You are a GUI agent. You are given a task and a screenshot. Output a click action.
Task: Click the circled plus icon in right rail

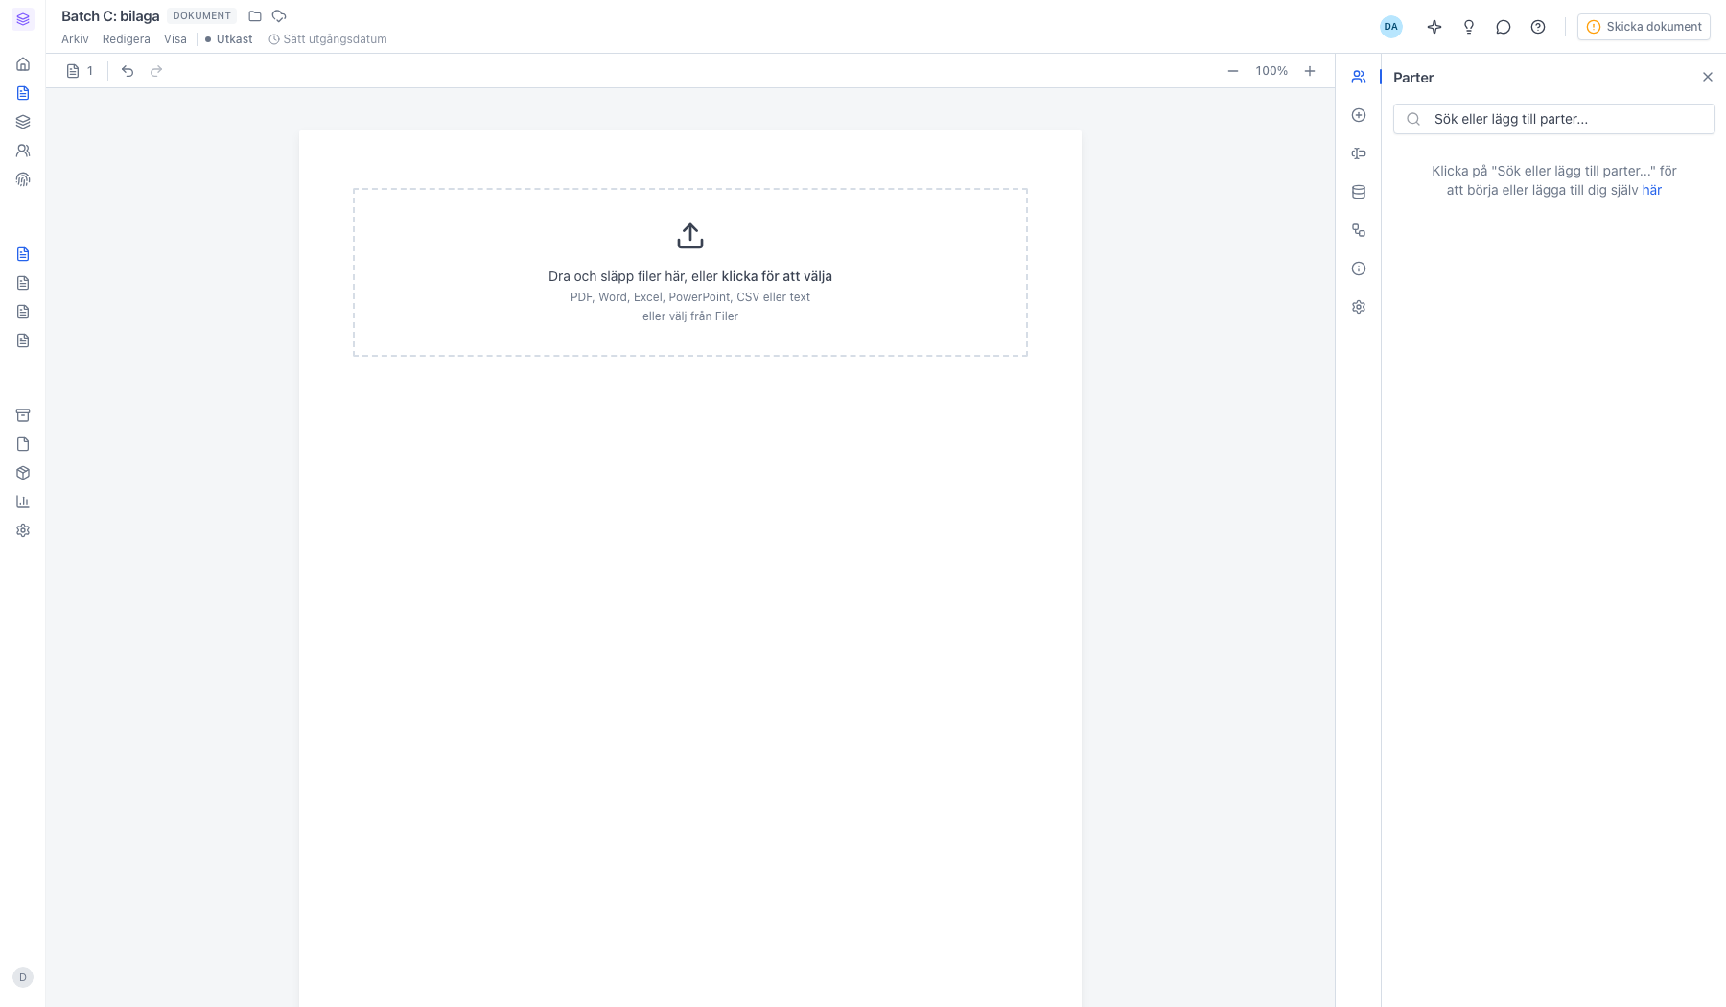point(1359,115)
